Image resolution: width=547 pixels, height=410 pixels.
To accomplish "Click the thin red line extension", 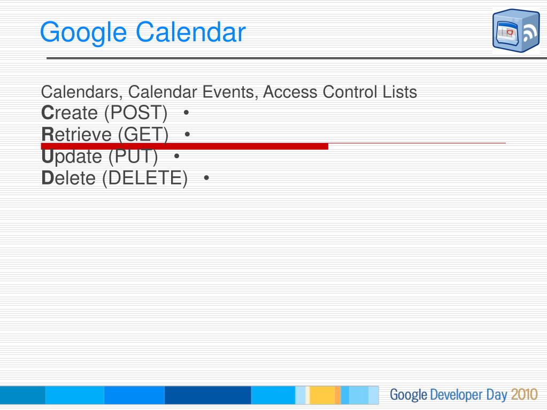I will pos(417,143).
